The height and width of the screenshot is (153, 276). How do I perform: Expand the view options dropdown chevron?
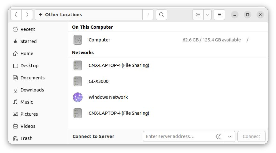[x=208, y=15]
